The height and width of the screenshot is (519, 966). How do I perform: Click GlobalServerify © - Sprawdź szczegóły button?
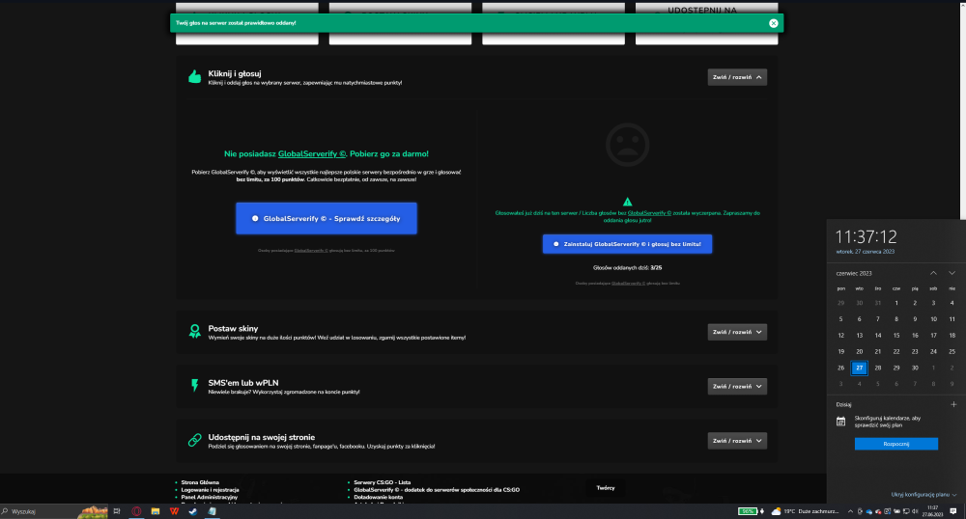(326, 218)
